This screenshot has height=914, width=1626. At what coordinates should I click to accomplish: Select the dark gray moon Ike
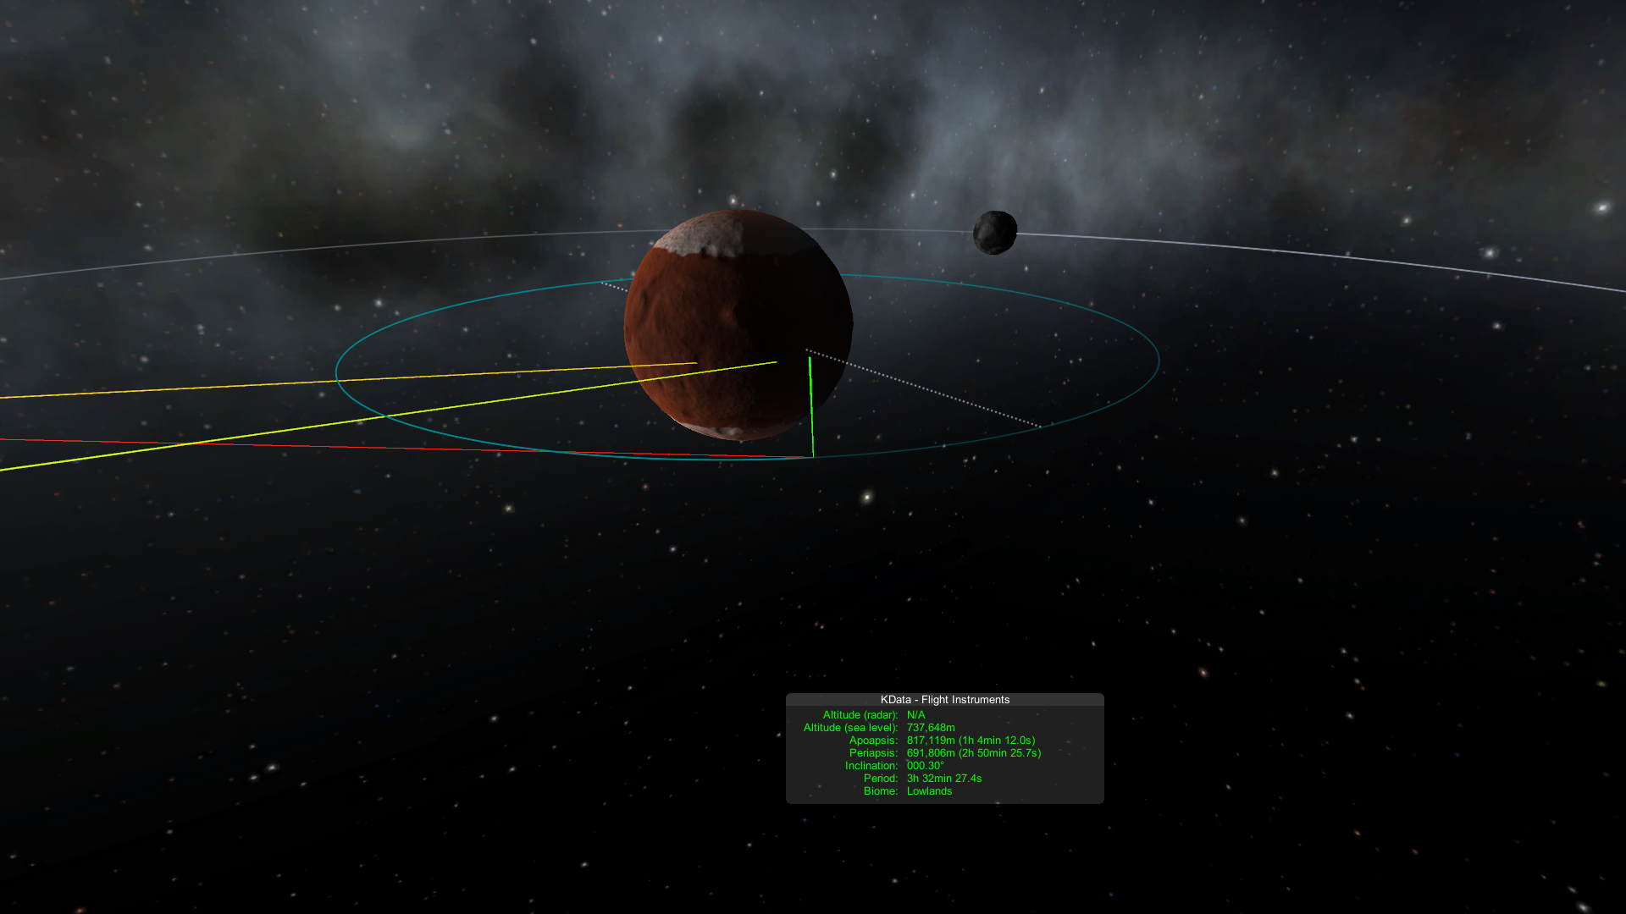pos(994,233)
